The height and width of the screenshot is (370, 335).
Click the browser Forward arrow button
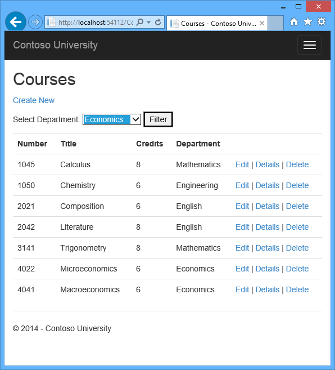[x=35, y=22]
